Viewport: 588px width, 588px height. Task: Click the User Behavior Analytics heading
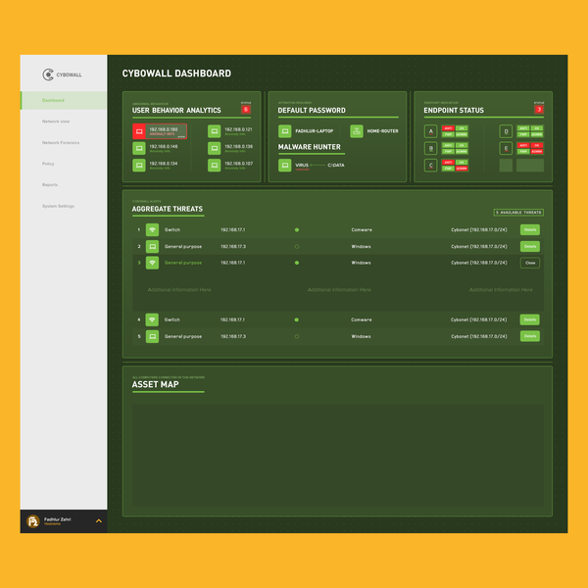tap(176, 110)
